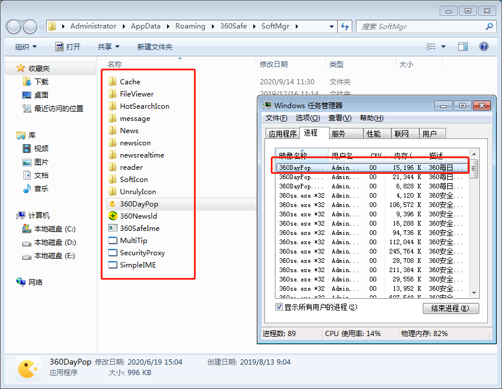Select the newsrealtime folder name
Screen dimensions: 502x389
[142, 155]
